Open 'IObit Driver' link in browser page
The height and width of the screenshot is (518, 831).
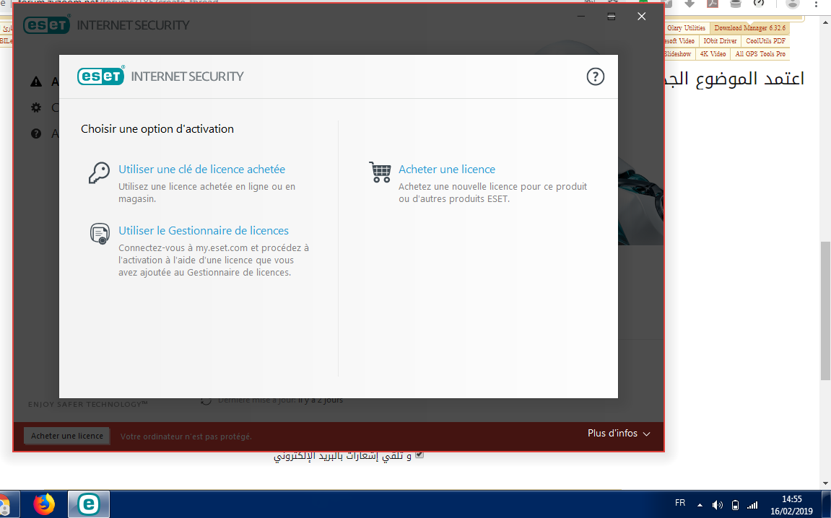coord(720,41)
